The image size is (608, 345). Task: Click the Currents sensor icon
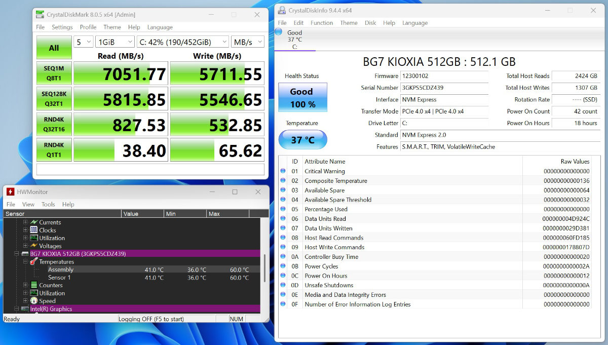point(34,222)
